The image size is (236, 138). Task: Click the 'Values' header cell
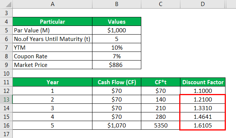(116, 21)
